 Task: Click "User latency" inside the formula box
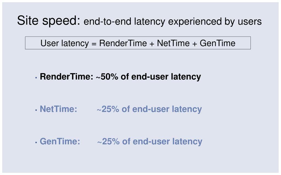tap(65, 43)
